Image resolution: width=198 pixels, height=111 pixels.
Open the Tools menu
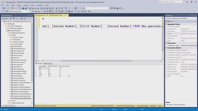[33, 5]
